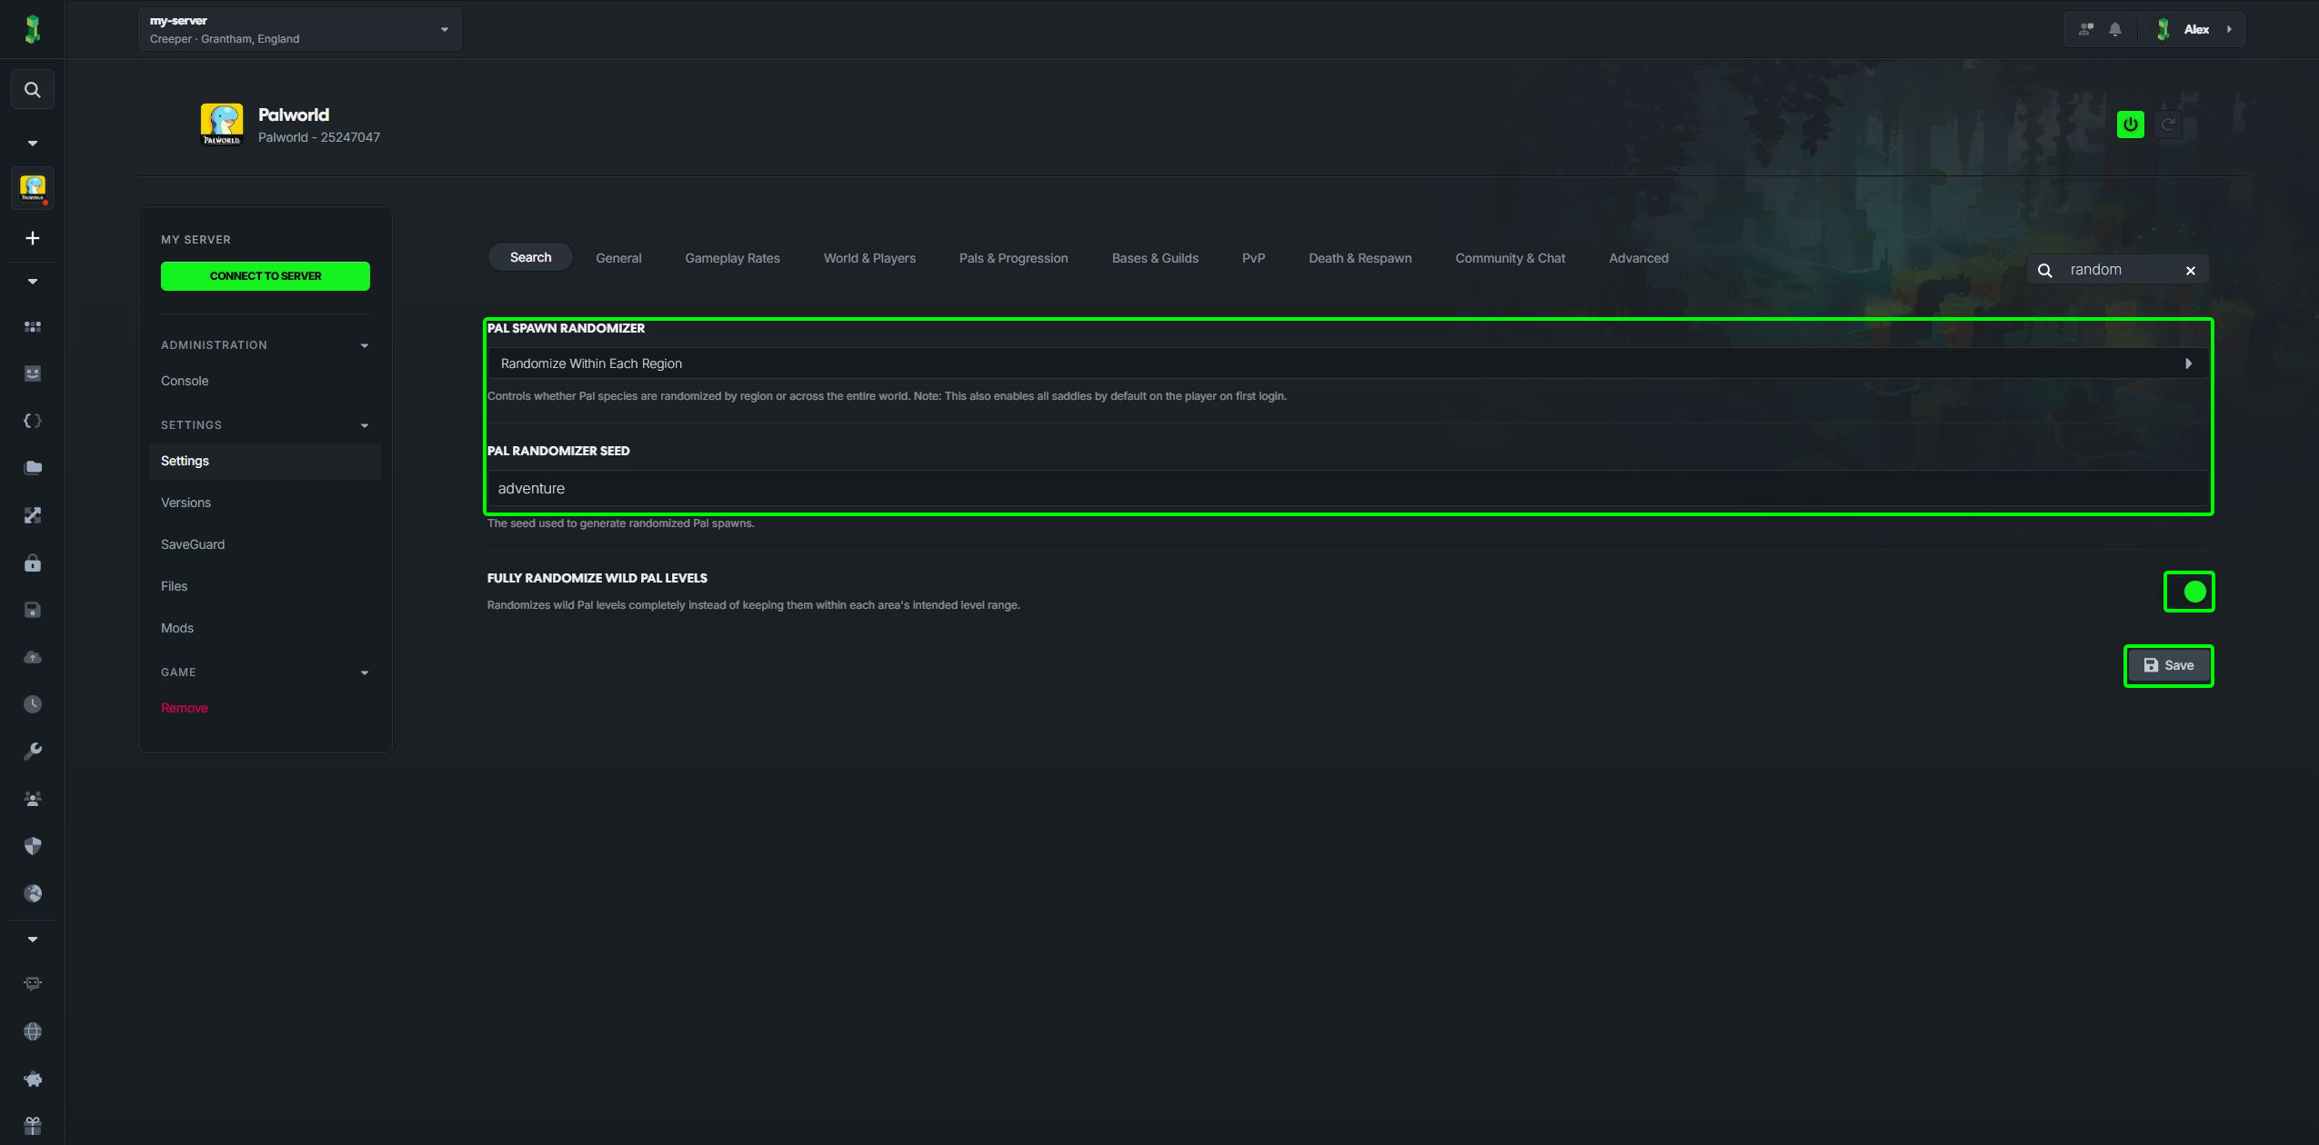Screen dimensions: 2319x1145
Task: Switch to the General tab
Action: click(x=618, y=258)
